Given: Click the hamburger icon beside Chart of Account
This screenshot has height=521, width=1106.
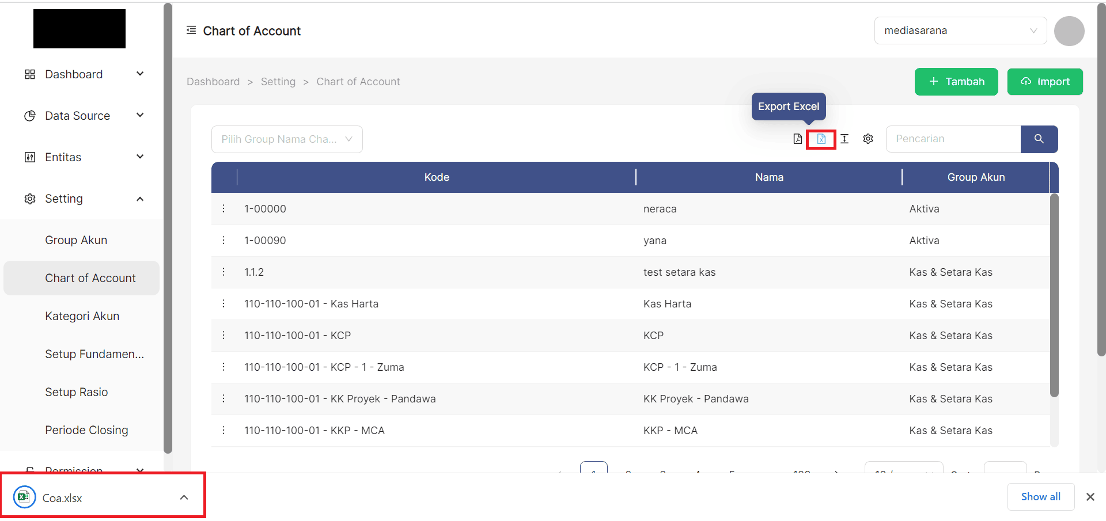Looking at the screenshot, I should pyautogui.click(x=191, y=30).
